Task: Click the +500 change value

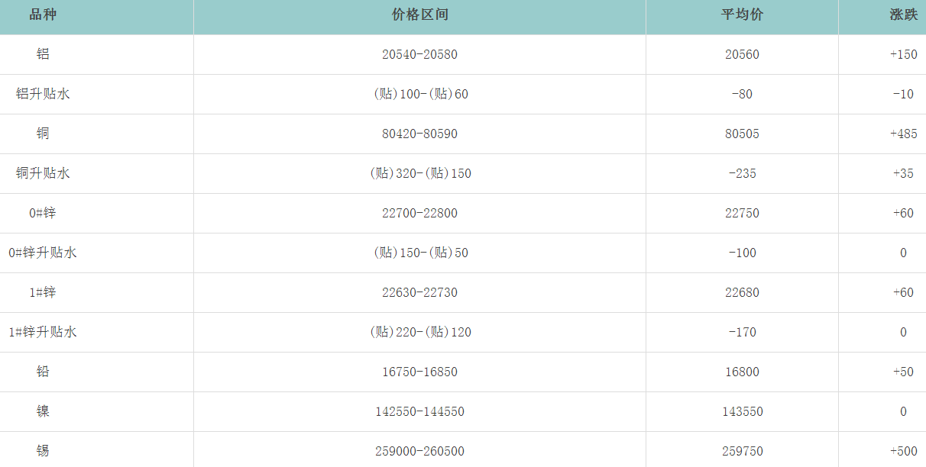Action: point(903,451)
